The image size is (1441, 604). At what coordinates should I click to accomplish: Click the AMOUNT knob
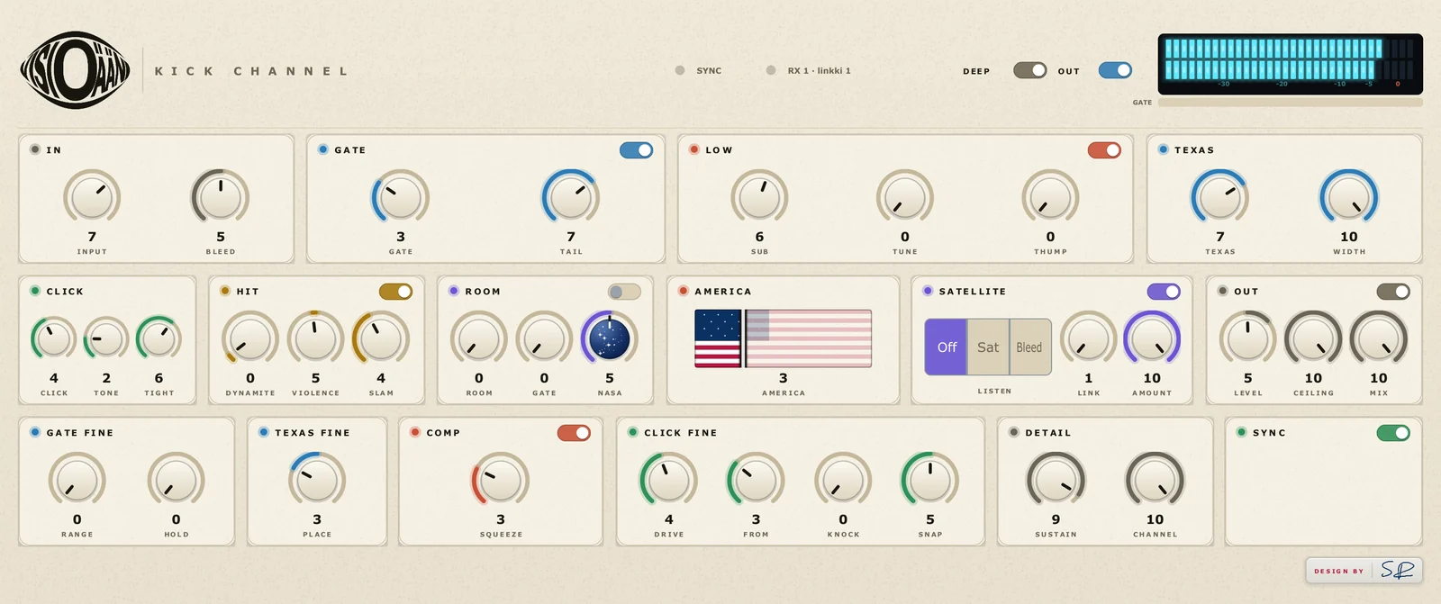point(1152,339)
